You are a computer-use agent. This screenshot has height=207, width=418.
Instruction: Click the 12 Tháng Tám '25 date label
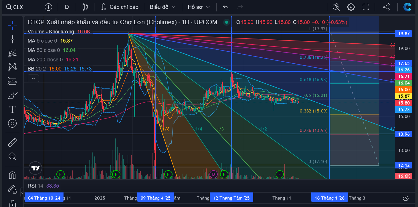pos(231,198)
